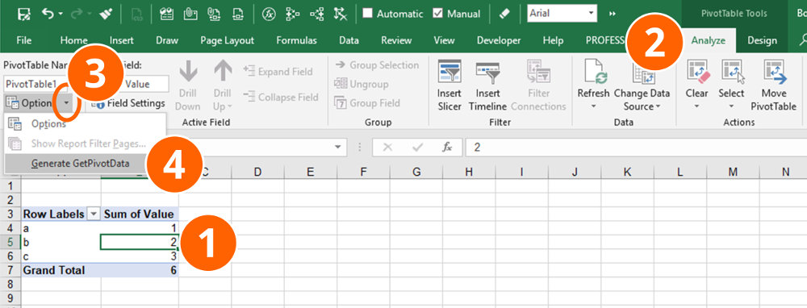807x308 pixels.
Task: Expand the Select dropdown arrow
Action: [732, 107]
